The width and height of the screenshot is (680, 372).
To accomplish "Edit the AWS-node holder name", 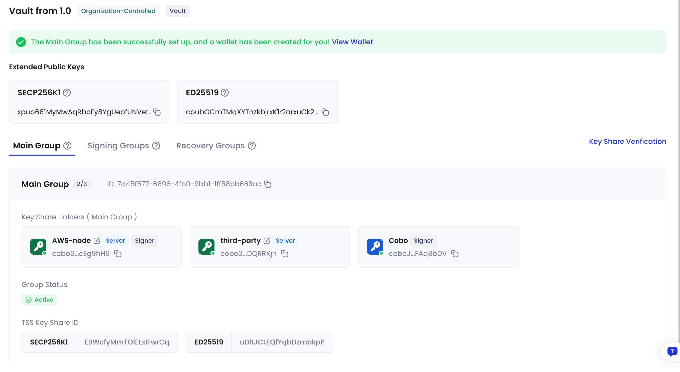I will tap(97, 240).
